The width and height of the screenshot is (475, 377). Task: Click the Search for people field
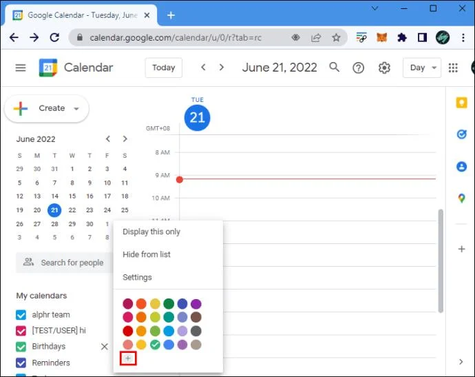pos(65,263)
